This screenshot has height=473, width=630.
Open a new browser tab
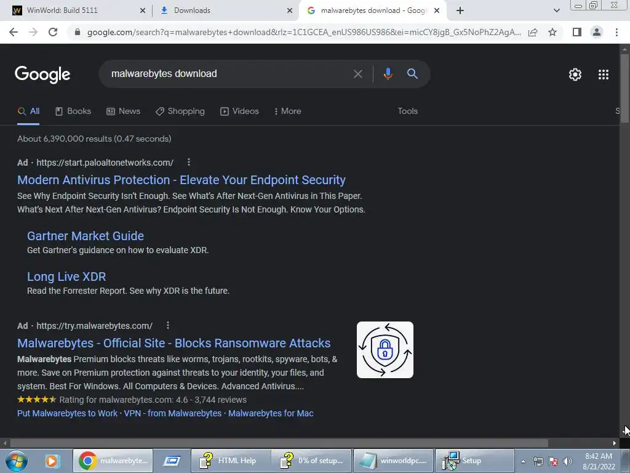pyautogui.click(x=460, y=10)
